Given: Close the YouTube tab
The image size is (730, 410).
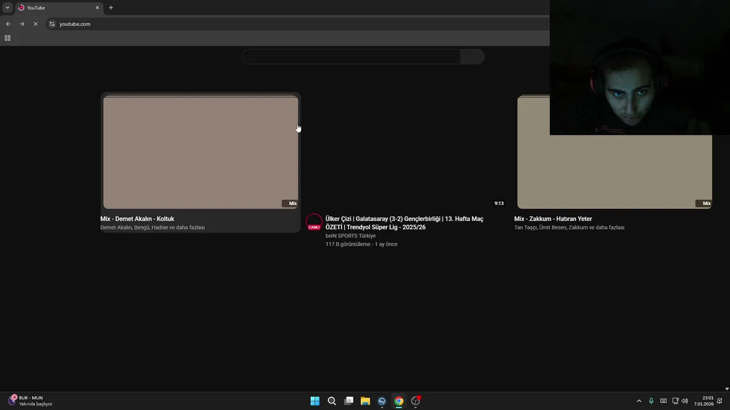Looking at the screenshot, I should point(97,7).
